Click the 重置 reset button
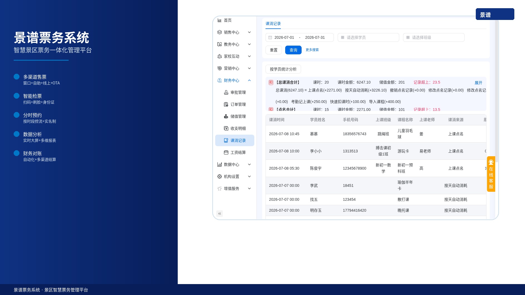Viewport: 525px width, 295px height. [273, 50]
